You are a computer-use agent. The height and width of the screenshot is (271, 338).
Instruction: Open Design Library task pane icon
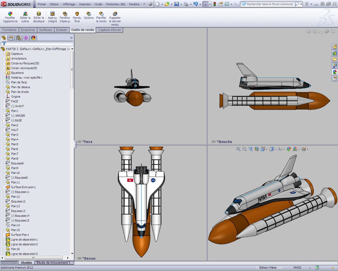point(335,53)
